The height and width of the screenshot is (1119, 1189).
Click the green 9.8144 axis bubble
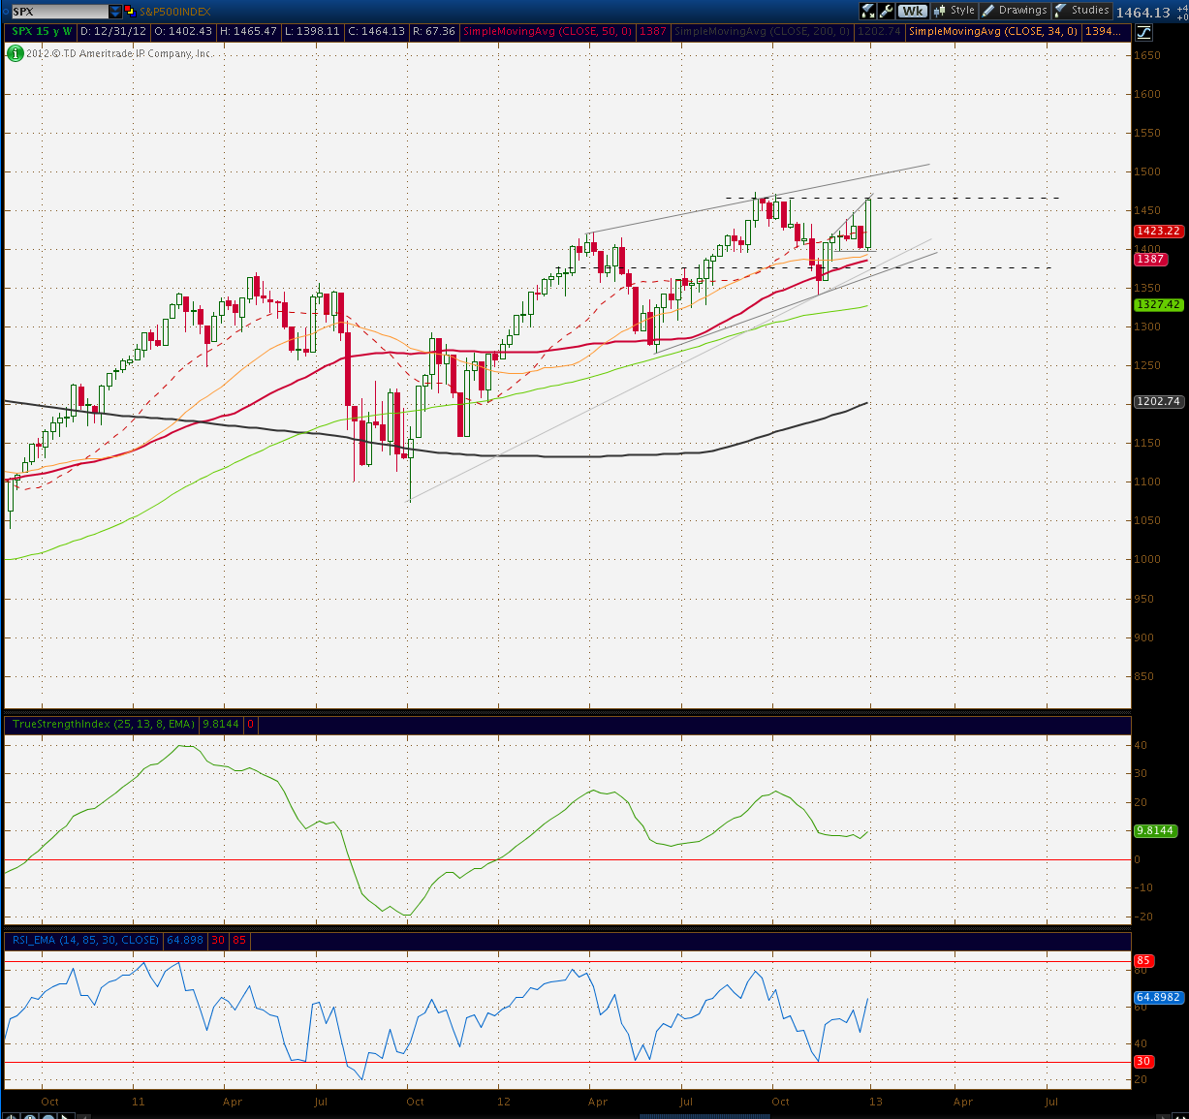[1155, 830]
